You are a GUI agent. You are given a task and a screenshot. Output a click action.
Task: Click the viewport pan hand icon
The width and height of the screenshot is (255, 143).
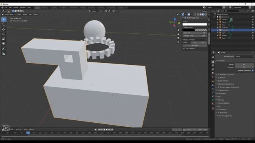(x=178, y=34)
